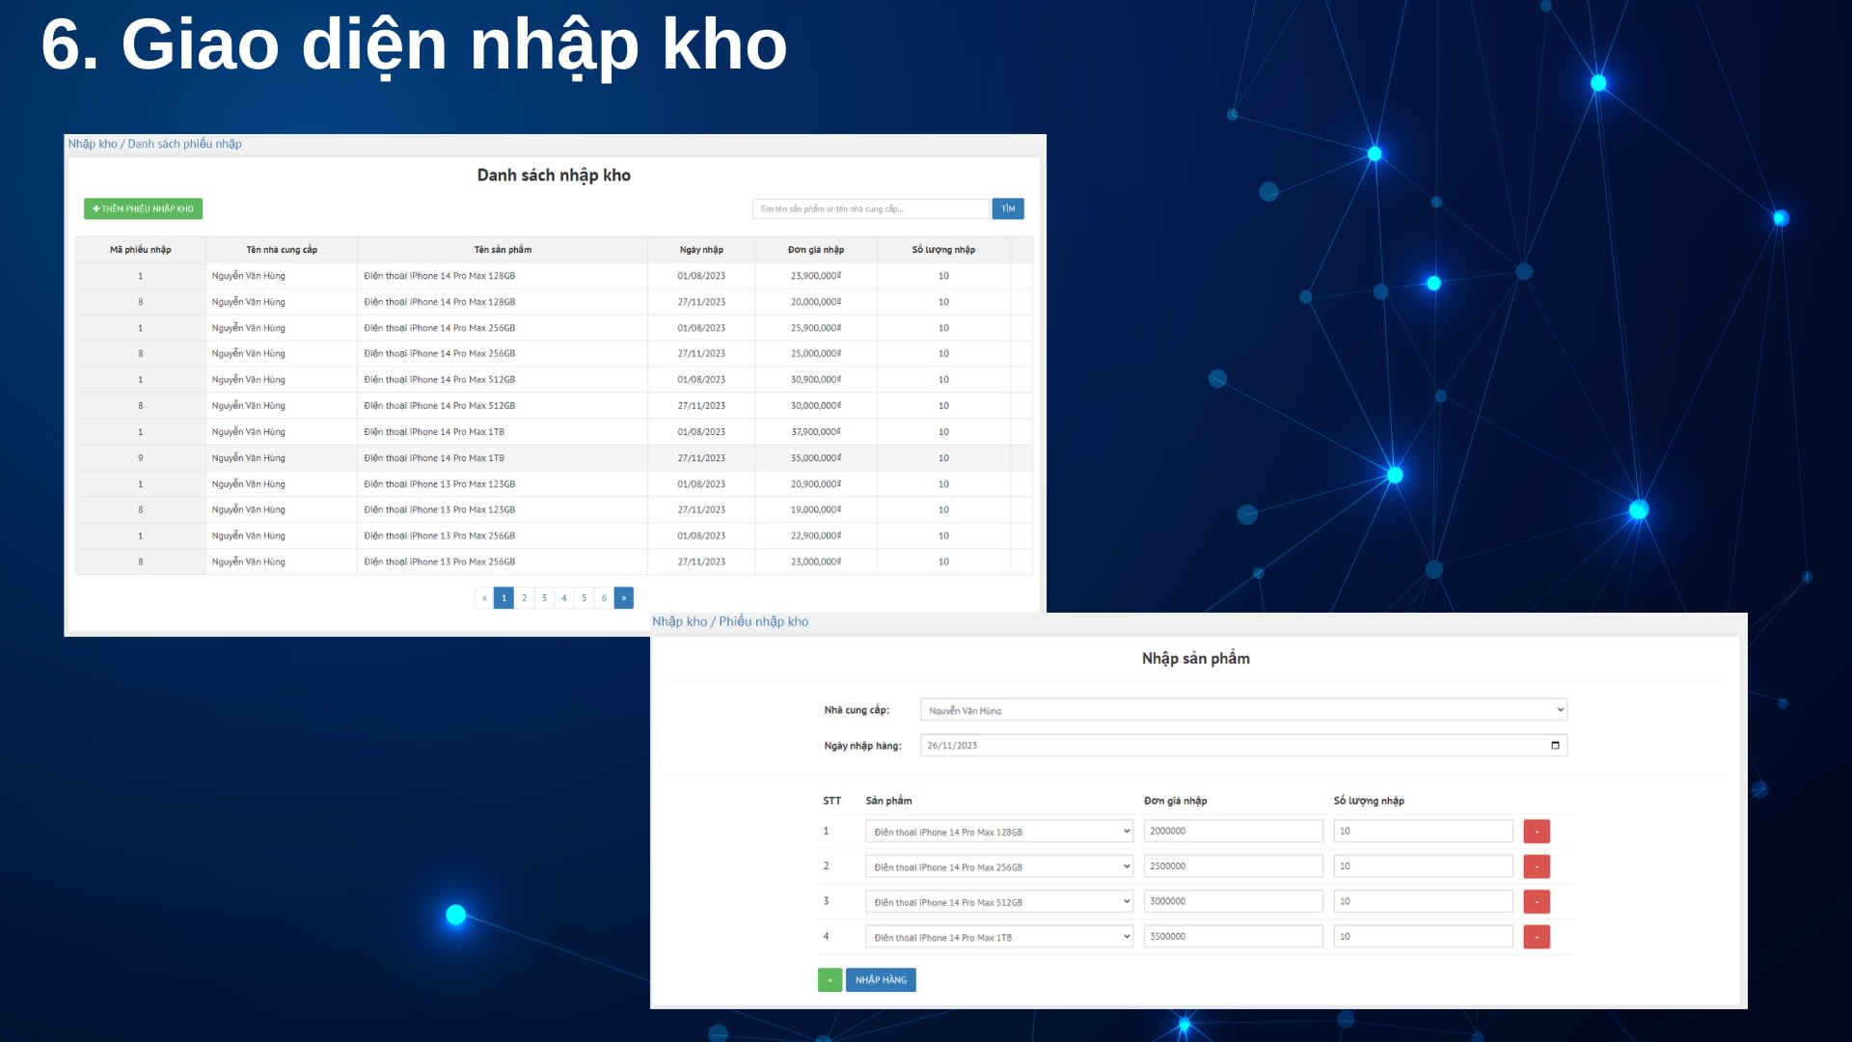Click the TÌM search button
The height and width of the screenshot is (1042, 1852).
(x=1007, y=208)
